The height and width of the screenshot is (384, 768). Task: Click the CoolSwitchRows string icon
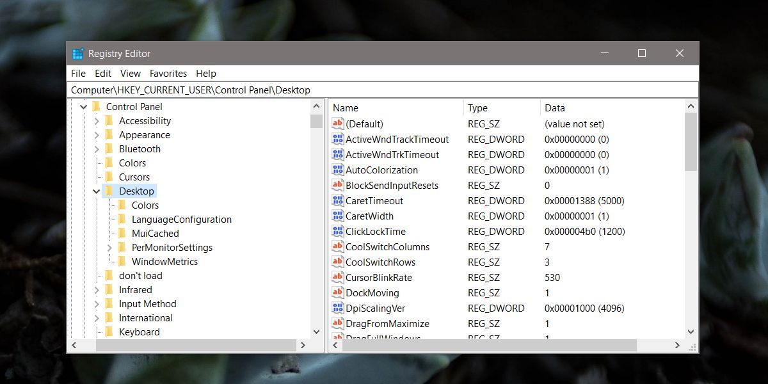(x=338, y=262)
